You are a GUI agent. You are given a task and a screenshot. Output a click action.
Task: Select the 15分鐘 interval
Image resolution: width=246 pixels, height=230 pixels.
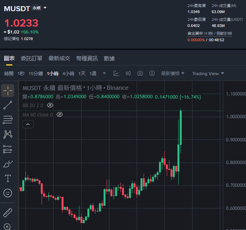(x=36, y=74)
